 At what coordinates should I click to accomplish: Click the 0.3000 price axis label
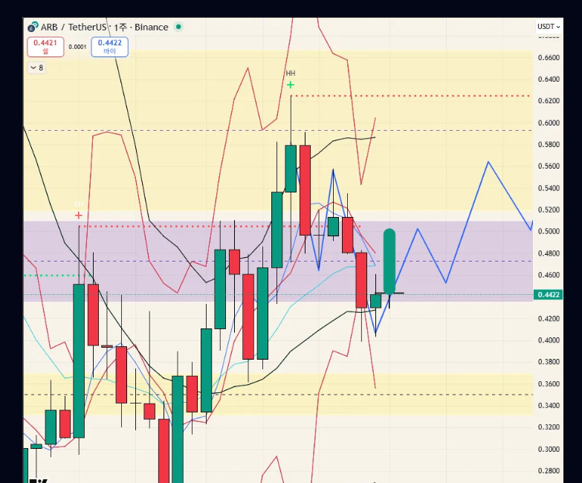[549, 449]
